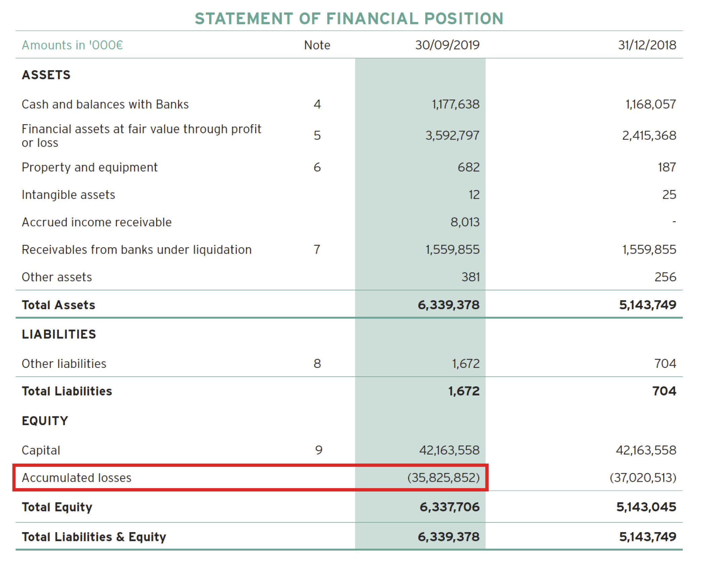Click the Other assets 2019 value 381
Viewport: 711px width, 561px height.
pyautogui.click(x=470, y=277)
